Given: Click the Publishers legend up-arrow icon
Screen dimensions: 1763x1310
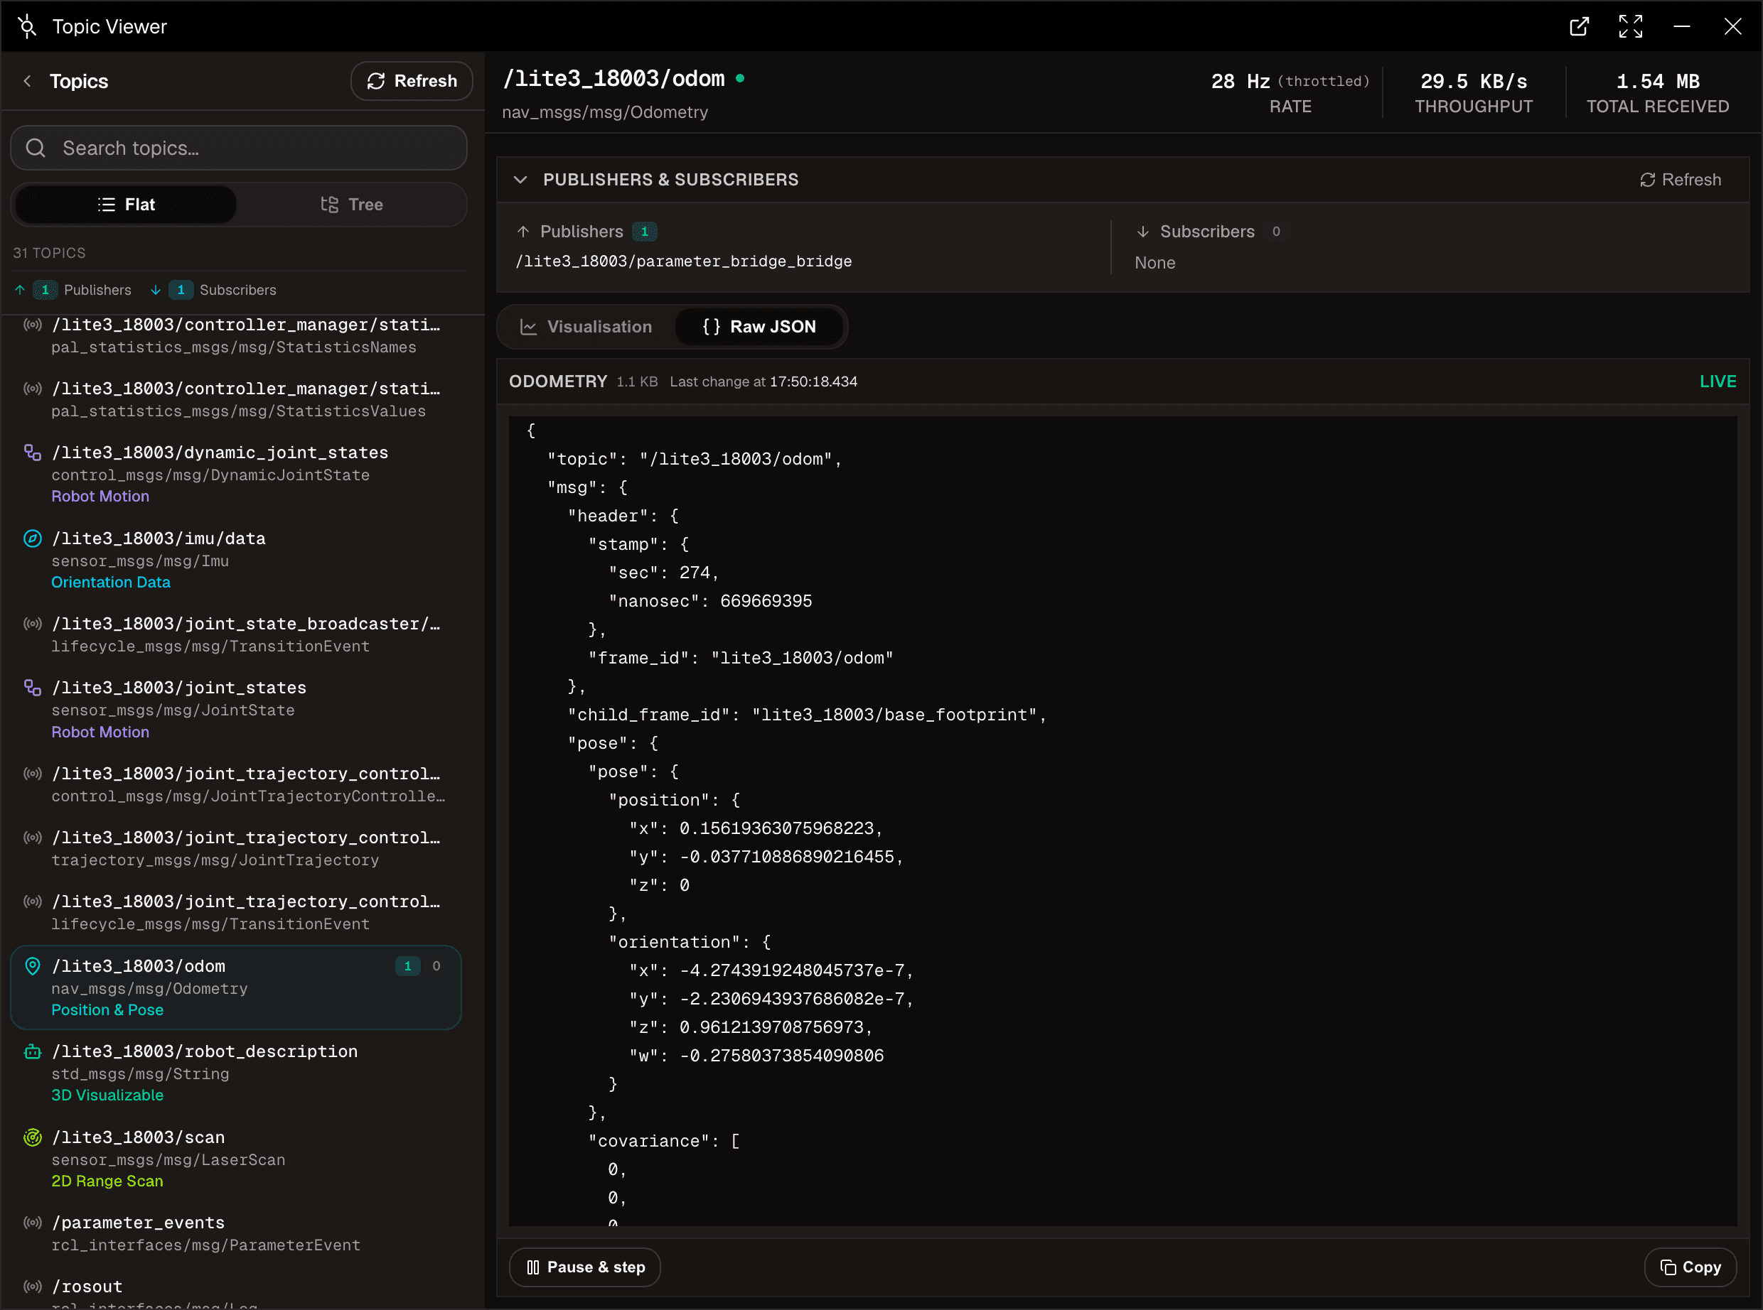Looking at the screenshot, I should [x=20, y=291].
